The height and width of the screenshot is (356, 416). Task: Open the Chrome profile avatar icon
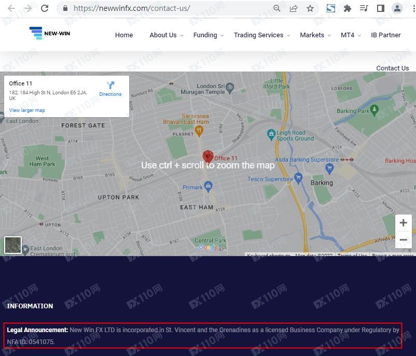click(397, 8)
